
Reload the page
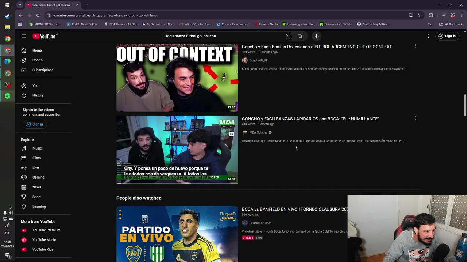pos(38,15)
